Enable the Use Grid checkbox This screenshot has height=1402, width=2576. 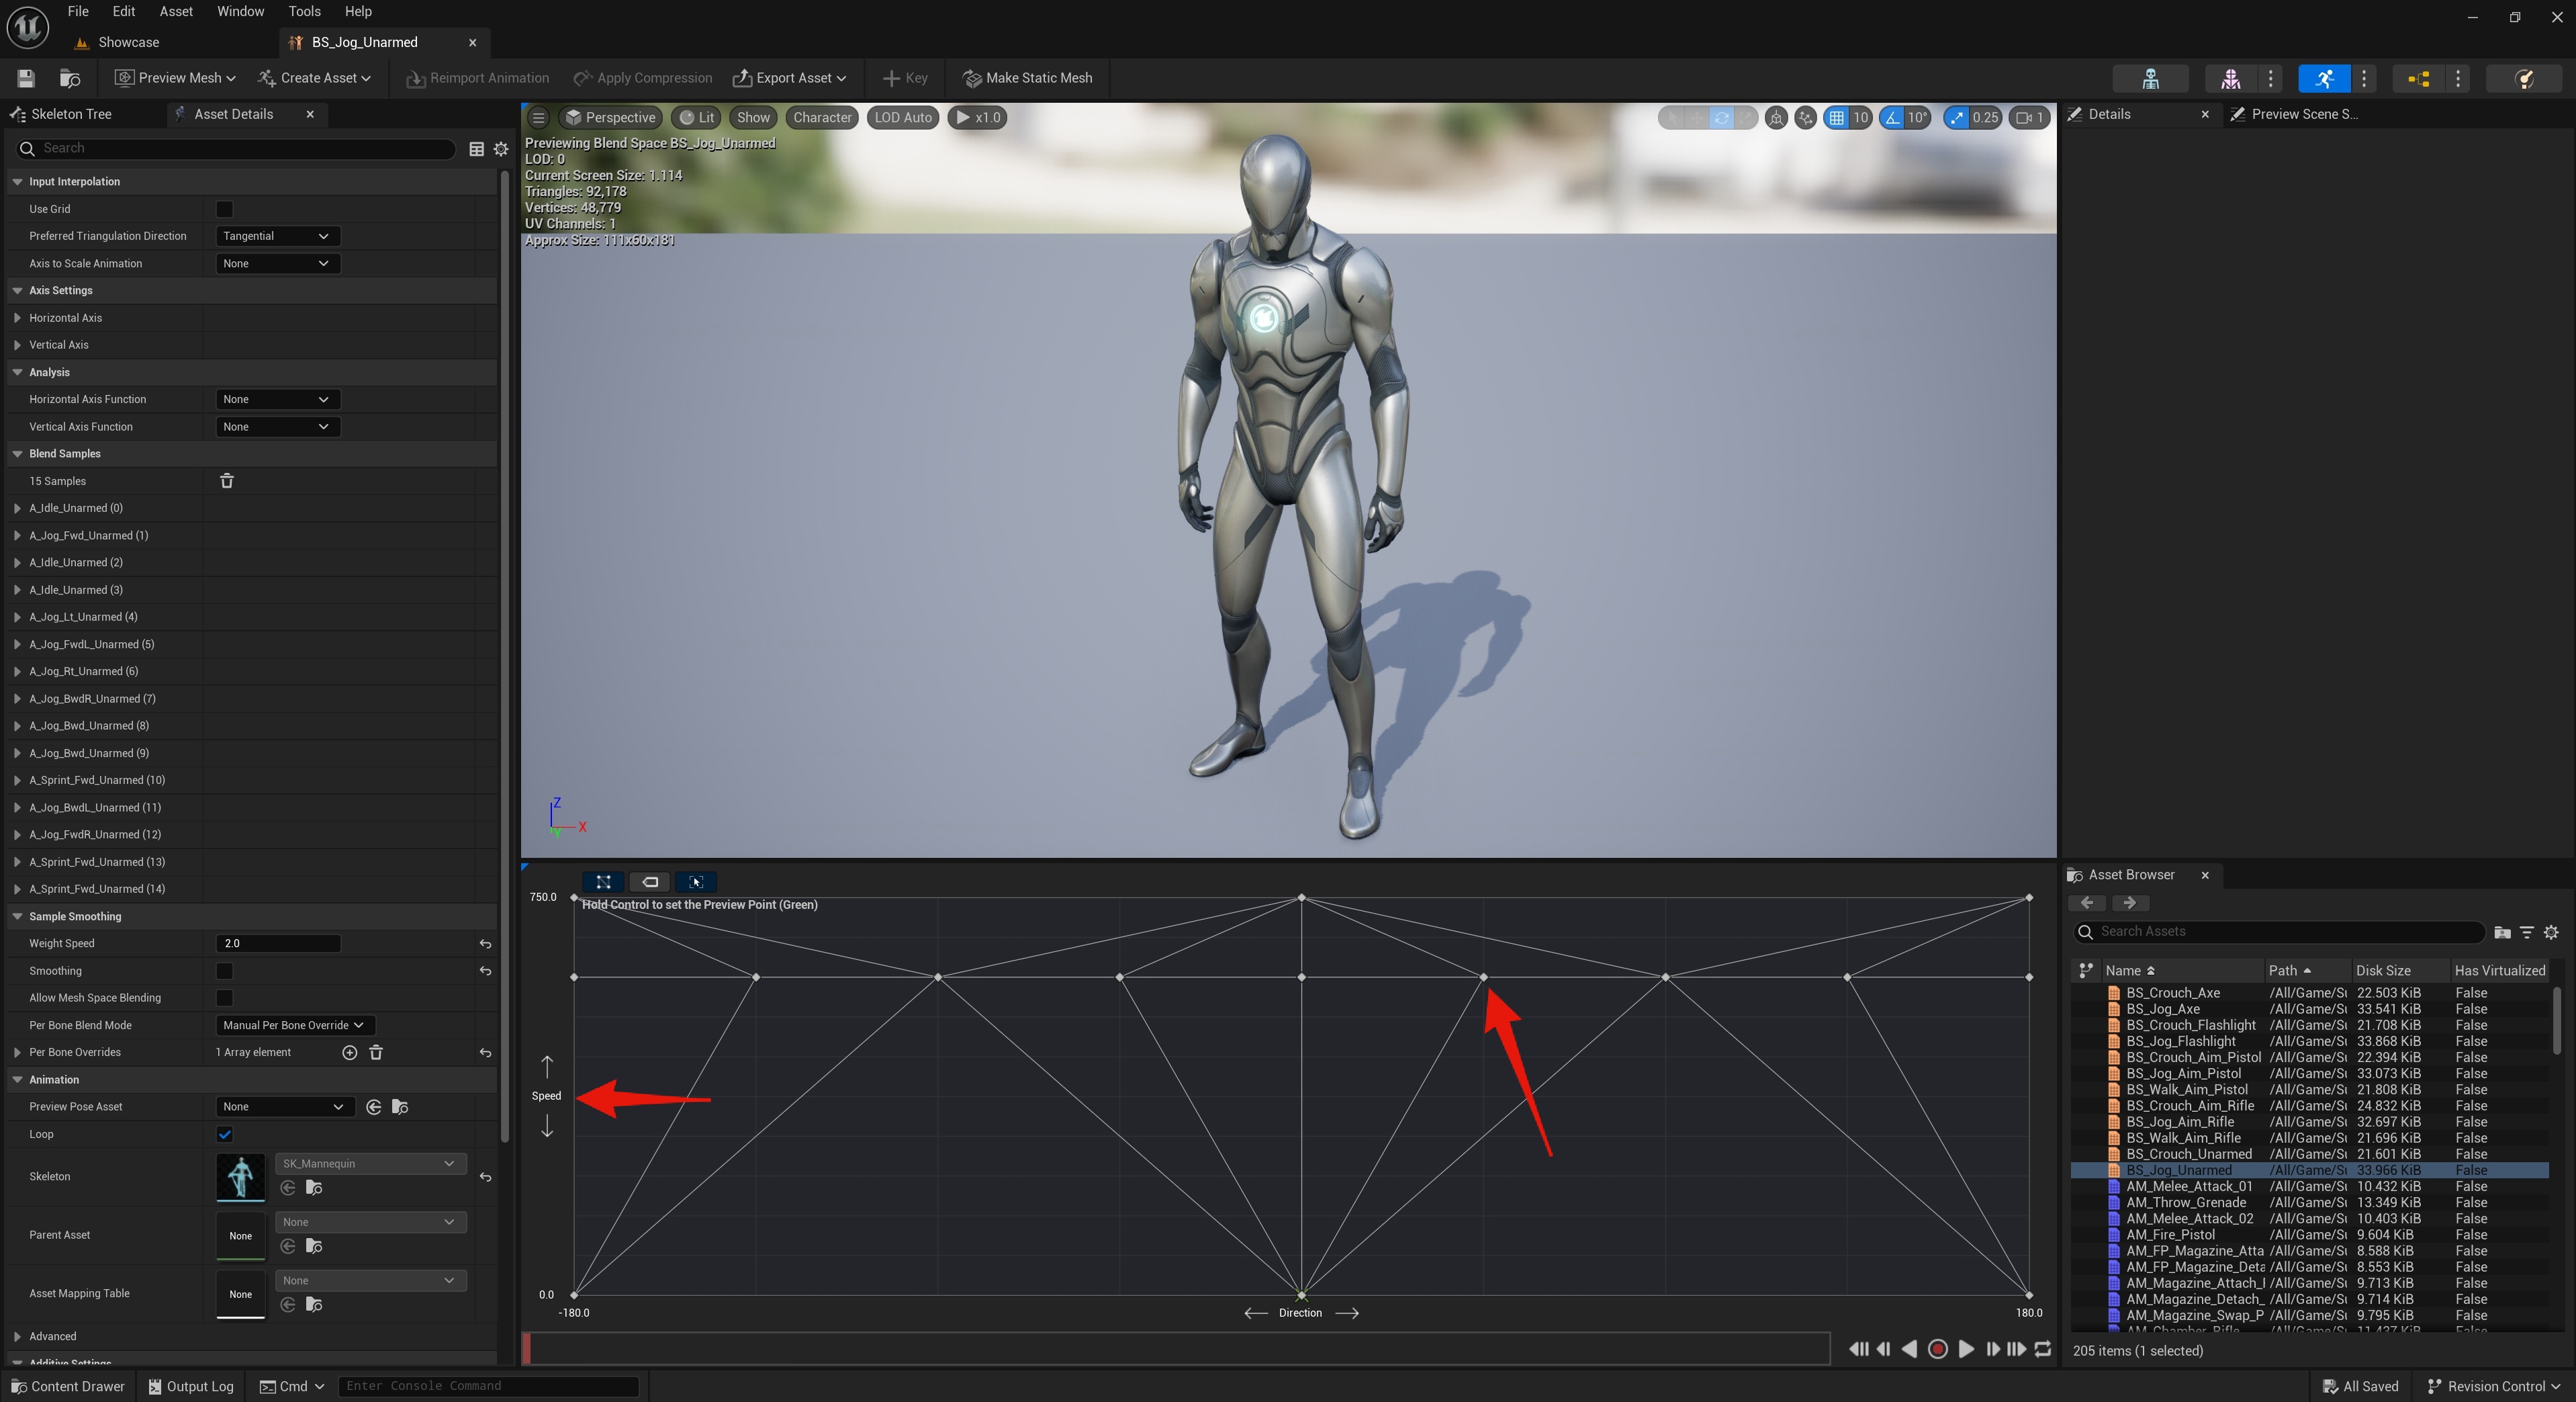(224, 209)
